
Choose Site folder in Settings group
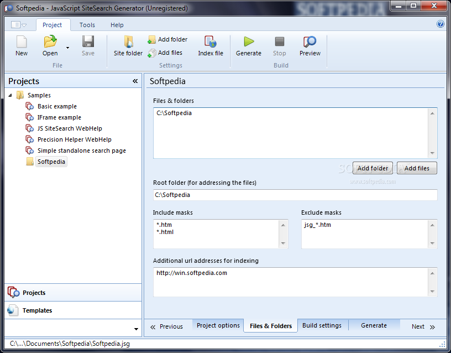click(x=128, y=45)
